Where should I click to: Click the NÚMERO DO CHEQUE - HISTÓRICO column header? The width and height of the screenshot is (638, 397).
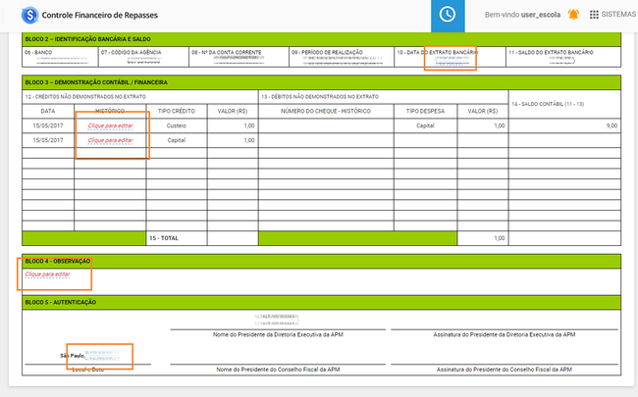(x=326, y=111)
